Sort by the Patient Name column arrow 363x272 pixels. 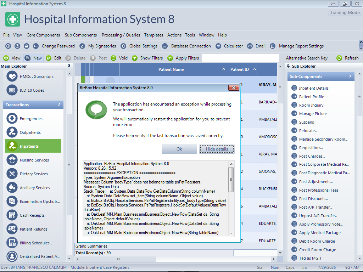(x=223, y=69)
